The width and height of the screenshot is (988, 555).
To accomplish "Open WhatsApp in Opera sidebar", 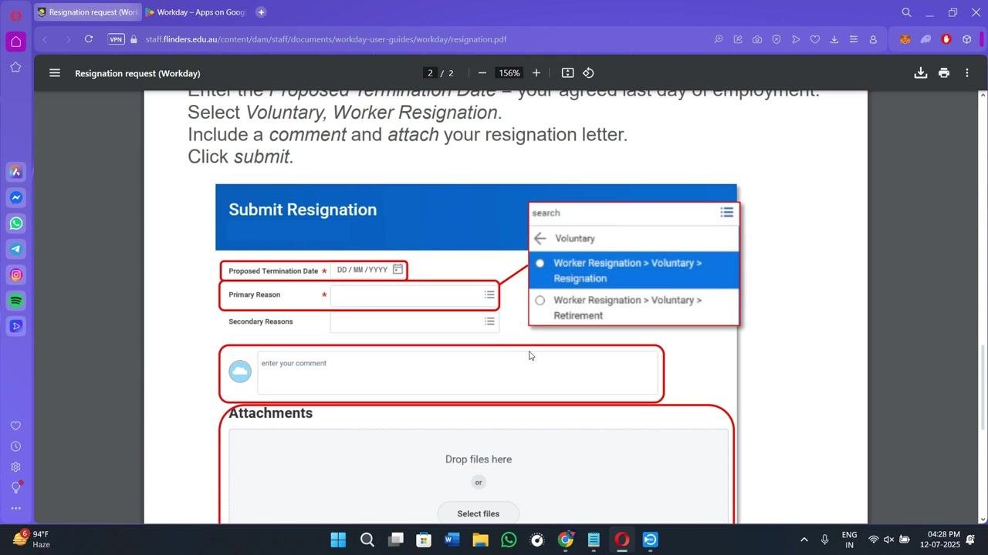I will coord(15,224).
